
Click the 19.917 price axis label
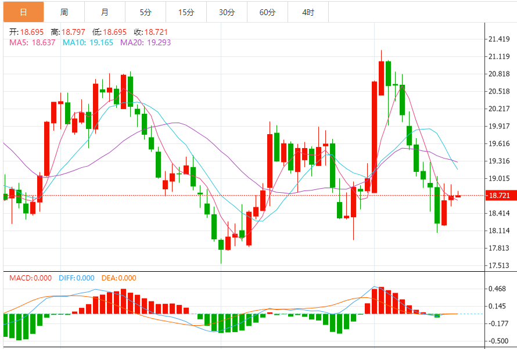(499, 126)
